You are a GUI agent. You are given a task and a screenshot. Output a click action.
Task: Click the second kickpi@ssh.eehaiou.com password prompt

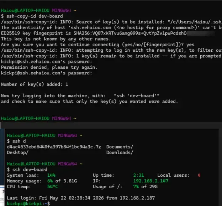click(x=47, y=73)
